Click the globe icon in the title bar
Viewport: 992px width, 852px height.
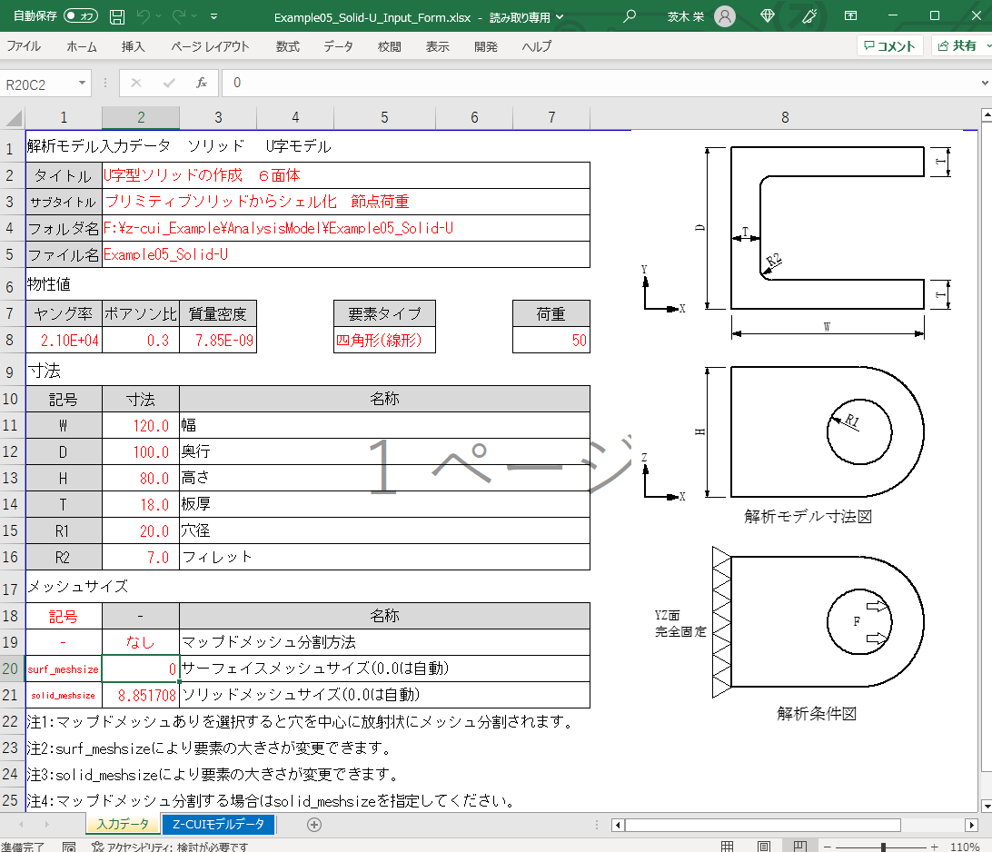tap(768, 16)
